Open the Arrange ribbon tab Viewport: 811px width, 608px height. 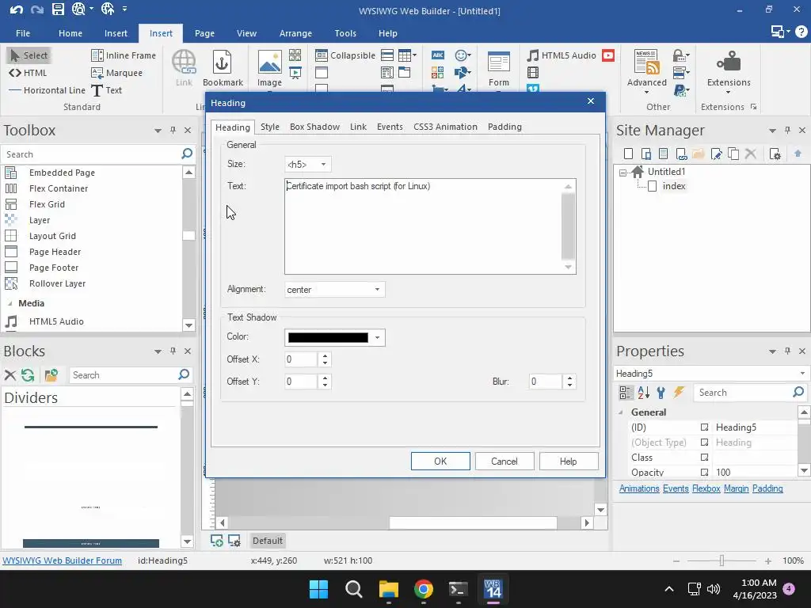(295, 33)
